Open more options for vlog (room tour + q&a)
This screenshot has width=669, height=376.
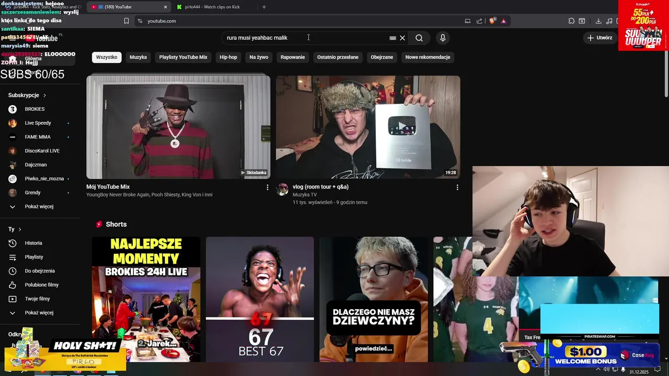(x=457, y=187)
